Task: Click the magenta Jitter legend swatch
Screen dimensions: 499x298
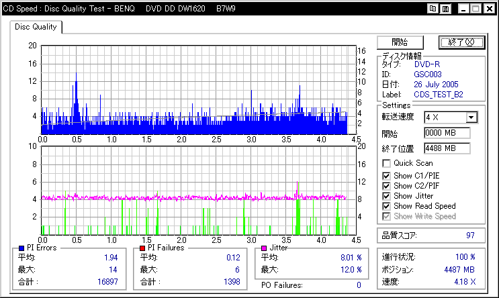Action: [264, 248]
